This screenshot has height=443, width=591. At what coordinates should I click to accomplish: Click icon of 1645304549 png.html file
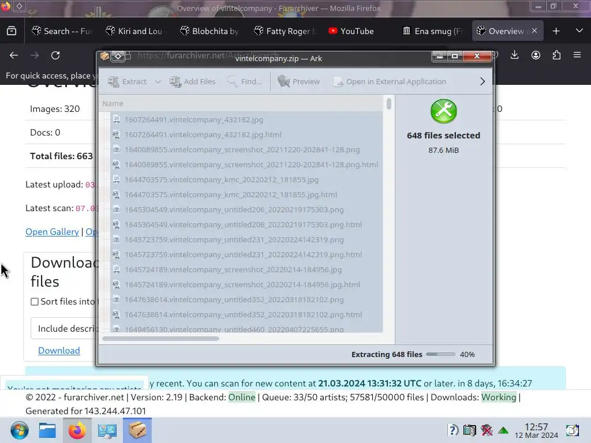coord(116,224)
